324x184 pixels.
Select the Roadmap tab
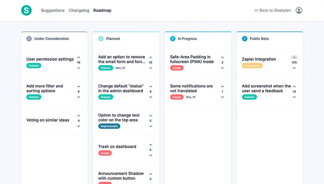point(102,10)
